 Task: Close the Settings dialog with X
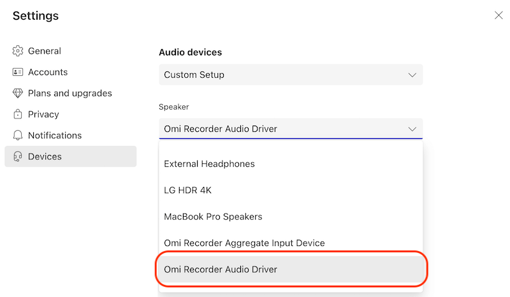pyautogui.click(x=499, y=15)
